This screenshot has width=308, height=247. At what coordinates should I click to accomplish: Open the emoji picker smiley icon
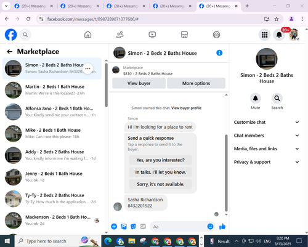click(210, 227)
